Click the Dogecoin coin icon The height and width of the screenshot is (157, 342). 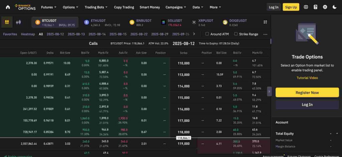click(x=225, y=22)
